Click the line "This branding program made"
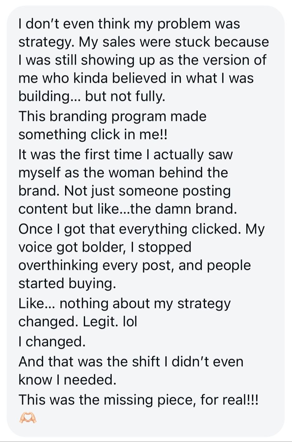Screen dimensions: 292x442 click(x=112, y=116)
